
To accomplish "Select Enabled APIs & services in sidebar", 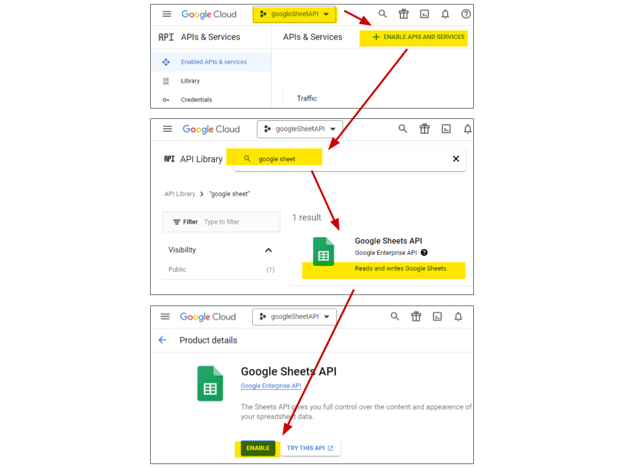I will pyautogui.click(x=211, y=62).
